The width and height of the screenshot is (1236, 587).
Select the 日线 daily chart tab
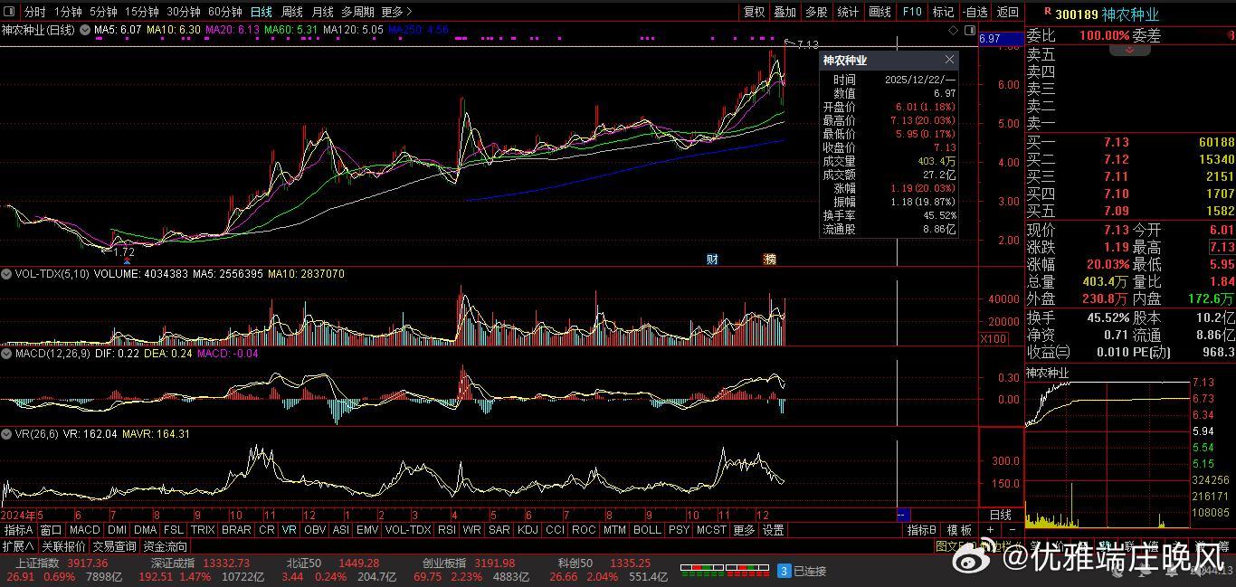261,12
